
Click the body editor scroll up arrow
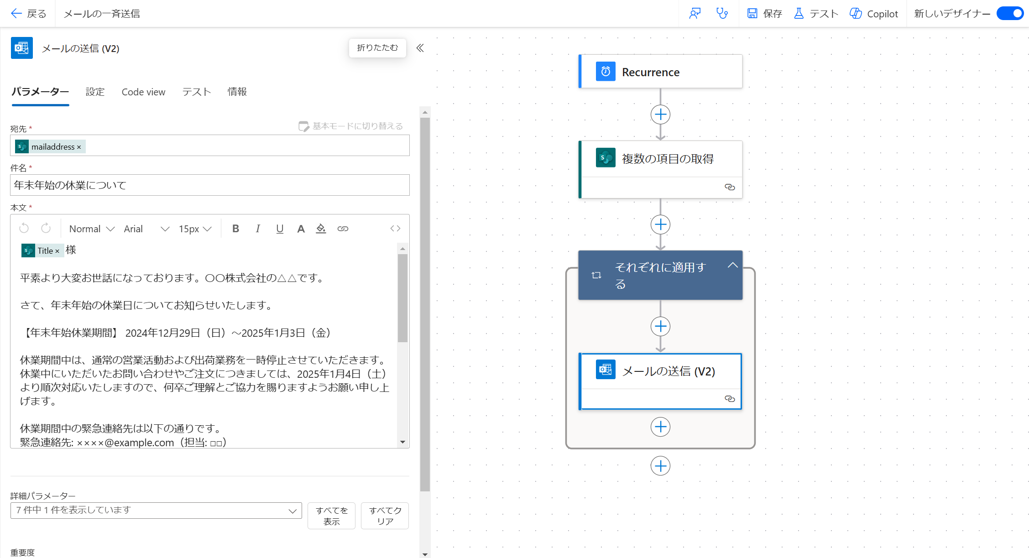click(x=402, y=248)
